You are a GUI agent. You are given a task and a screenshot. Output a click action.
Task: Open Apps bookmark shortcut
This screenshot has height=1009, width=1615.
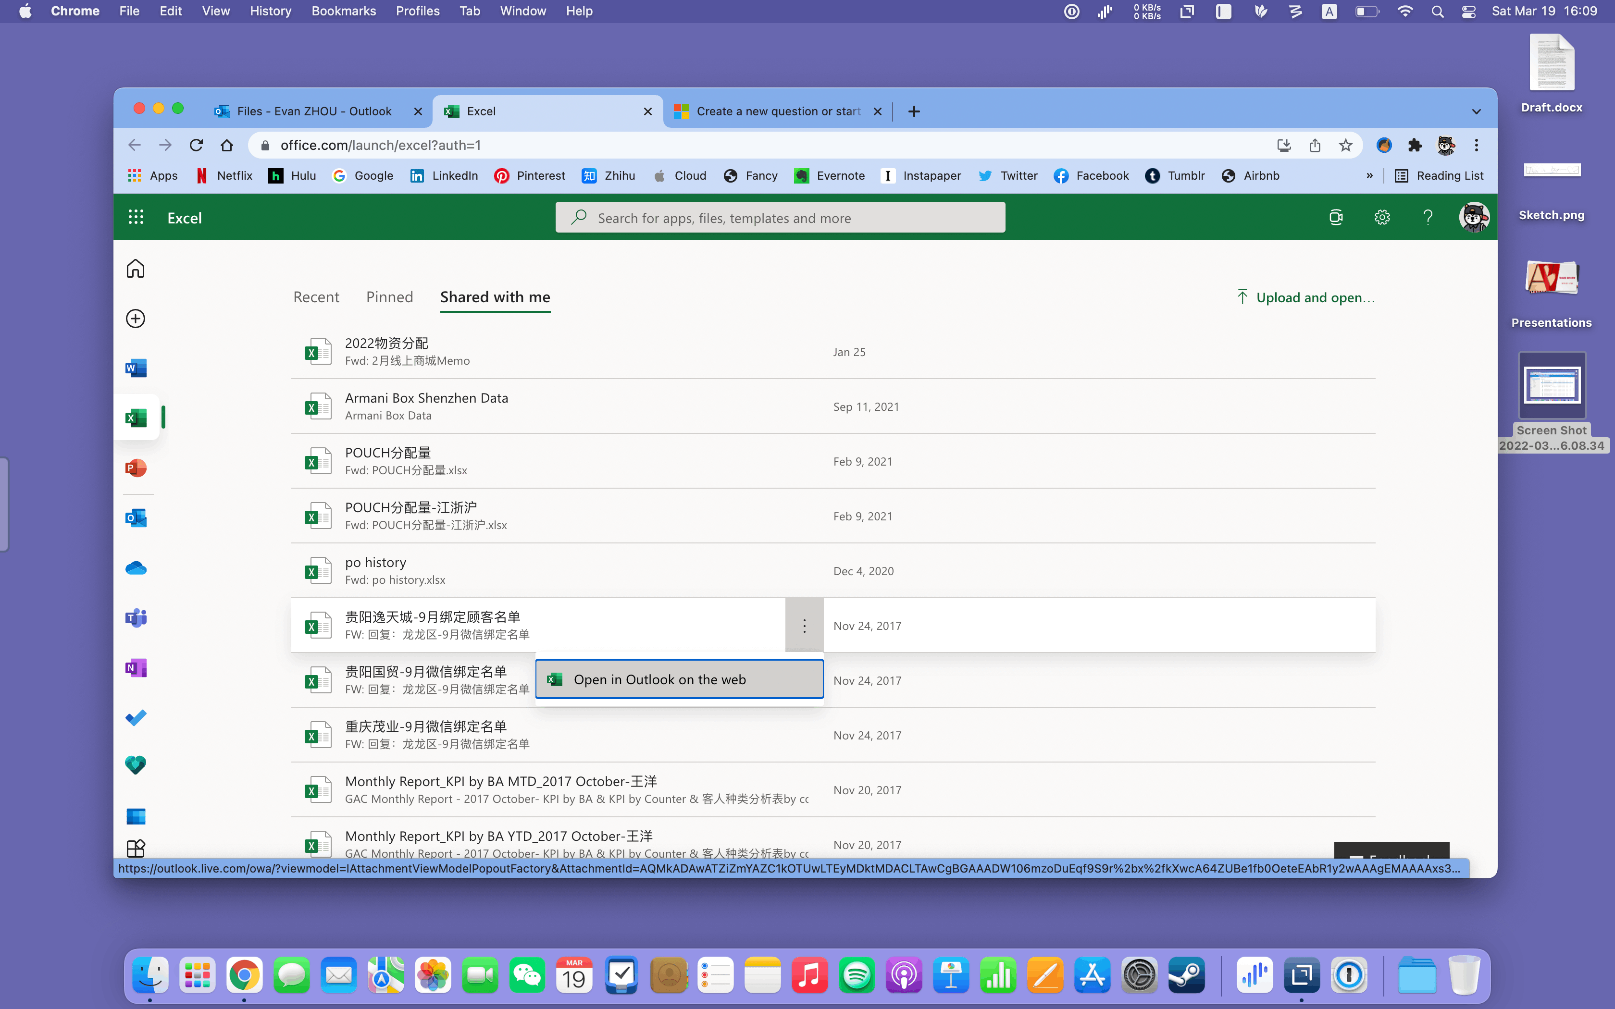tap(153, 175)
